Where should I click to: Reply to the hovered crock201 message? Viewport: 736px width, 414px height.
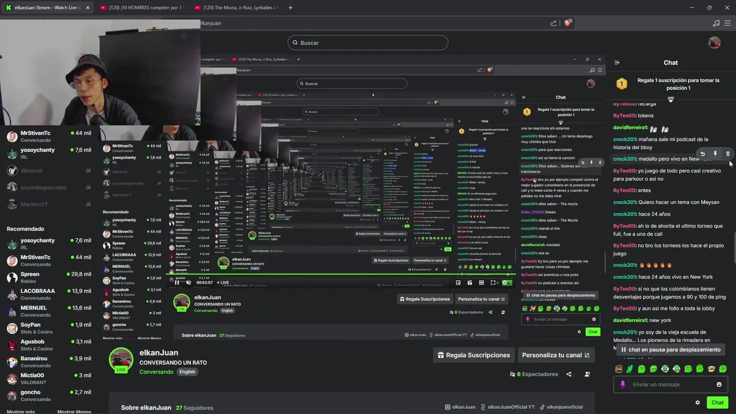pos(703,154)
